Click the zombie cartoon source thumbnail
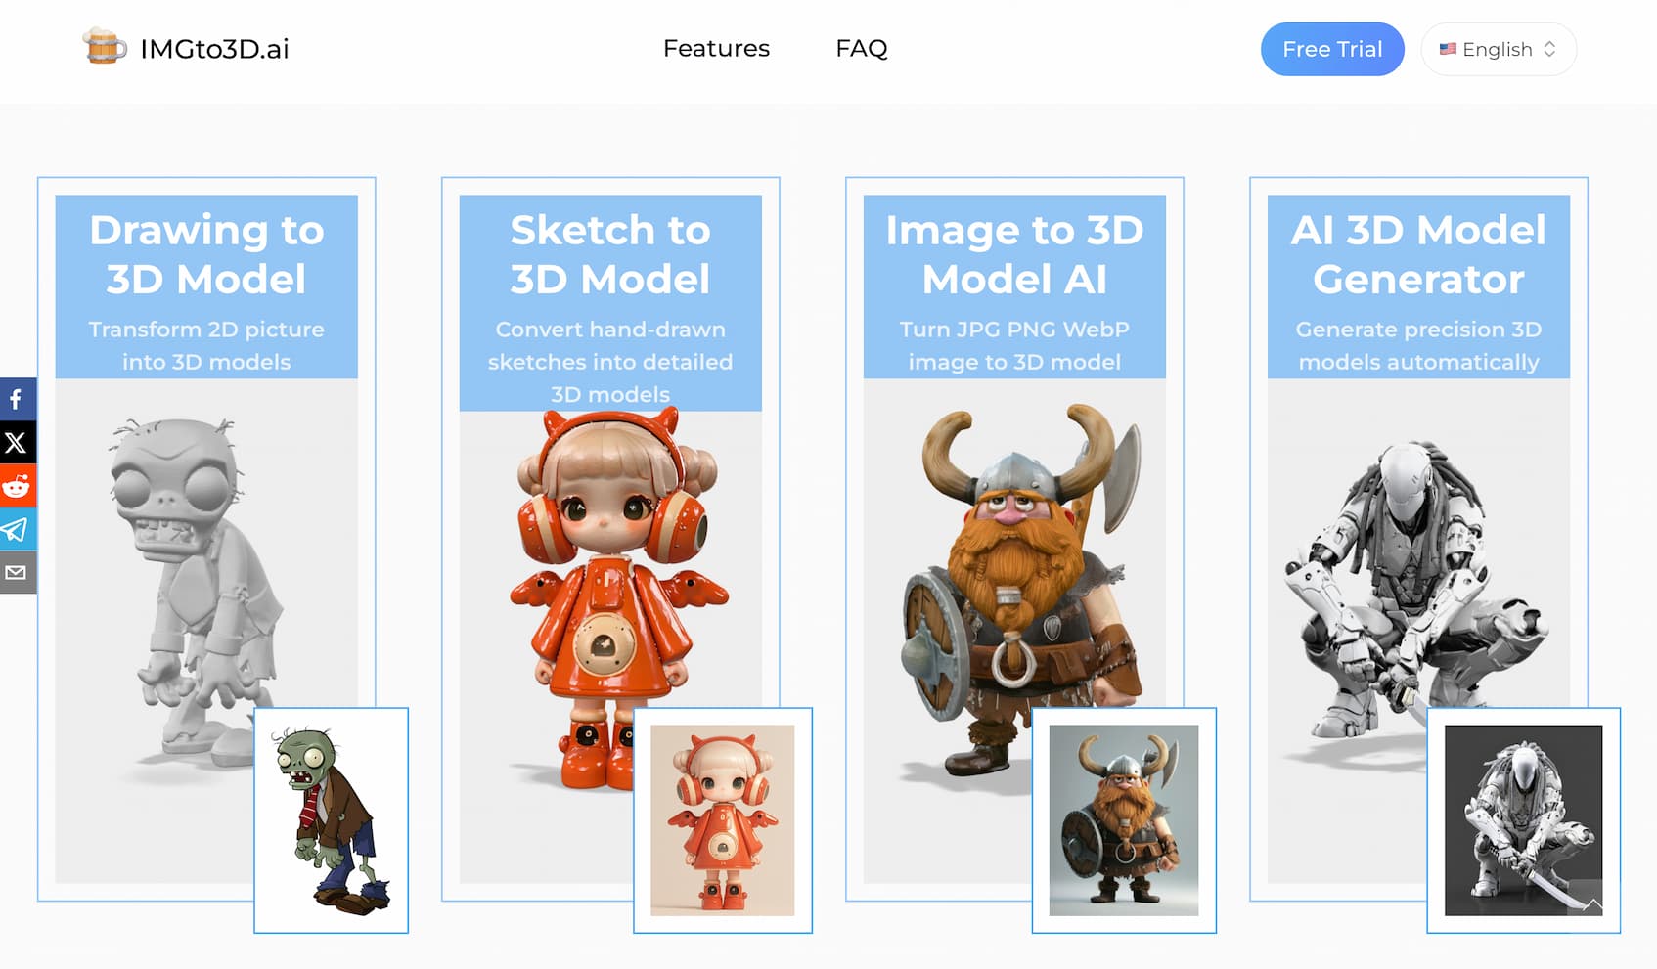The image size is (1657, 969). tap(331, 819)
